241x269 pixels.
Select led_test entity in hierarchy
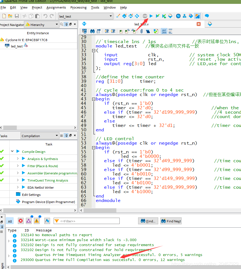[17, 46]
